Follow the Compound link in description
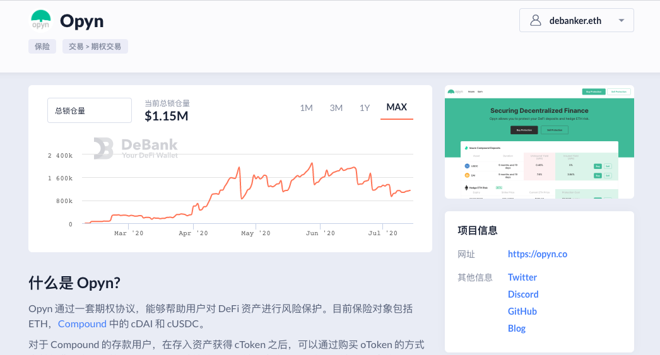660x355 pixels. (x=82, y=324)
